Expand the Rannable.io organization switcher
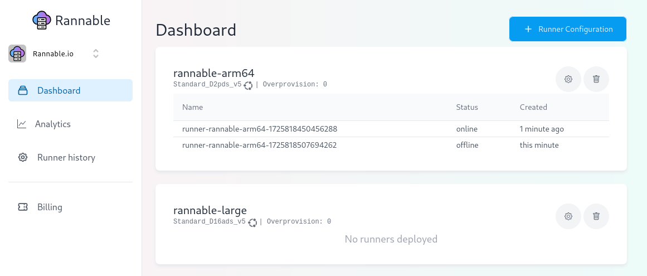Image resolution: width=647 pixels, height=276 pixels. (x=96, y=54)
